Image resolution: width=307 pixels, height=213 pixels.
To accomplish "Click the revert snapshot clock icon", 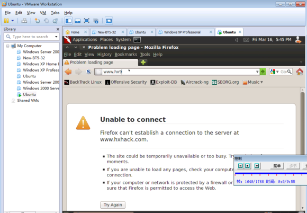I will (47, 21).
